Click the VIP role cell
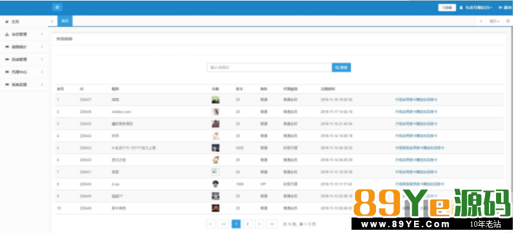 (263, 185)
